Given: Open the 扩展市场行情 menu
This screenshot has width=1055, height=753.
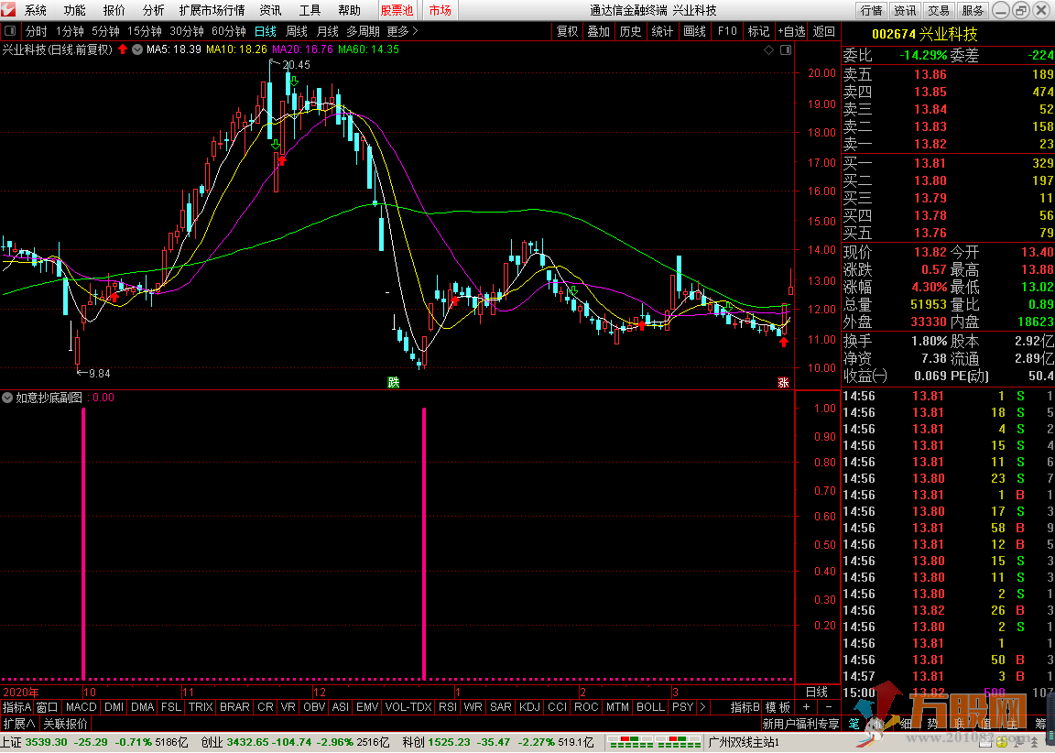Looking at the screenshot, I should [x=212, y=10].
